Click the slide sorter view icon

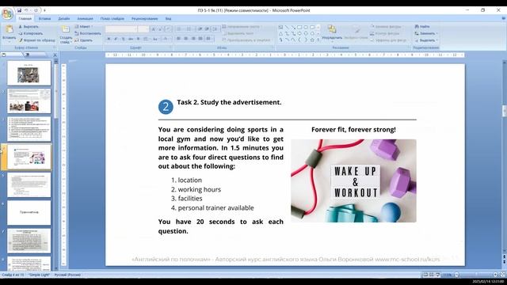pyautogui.click(x=431, y=275)
